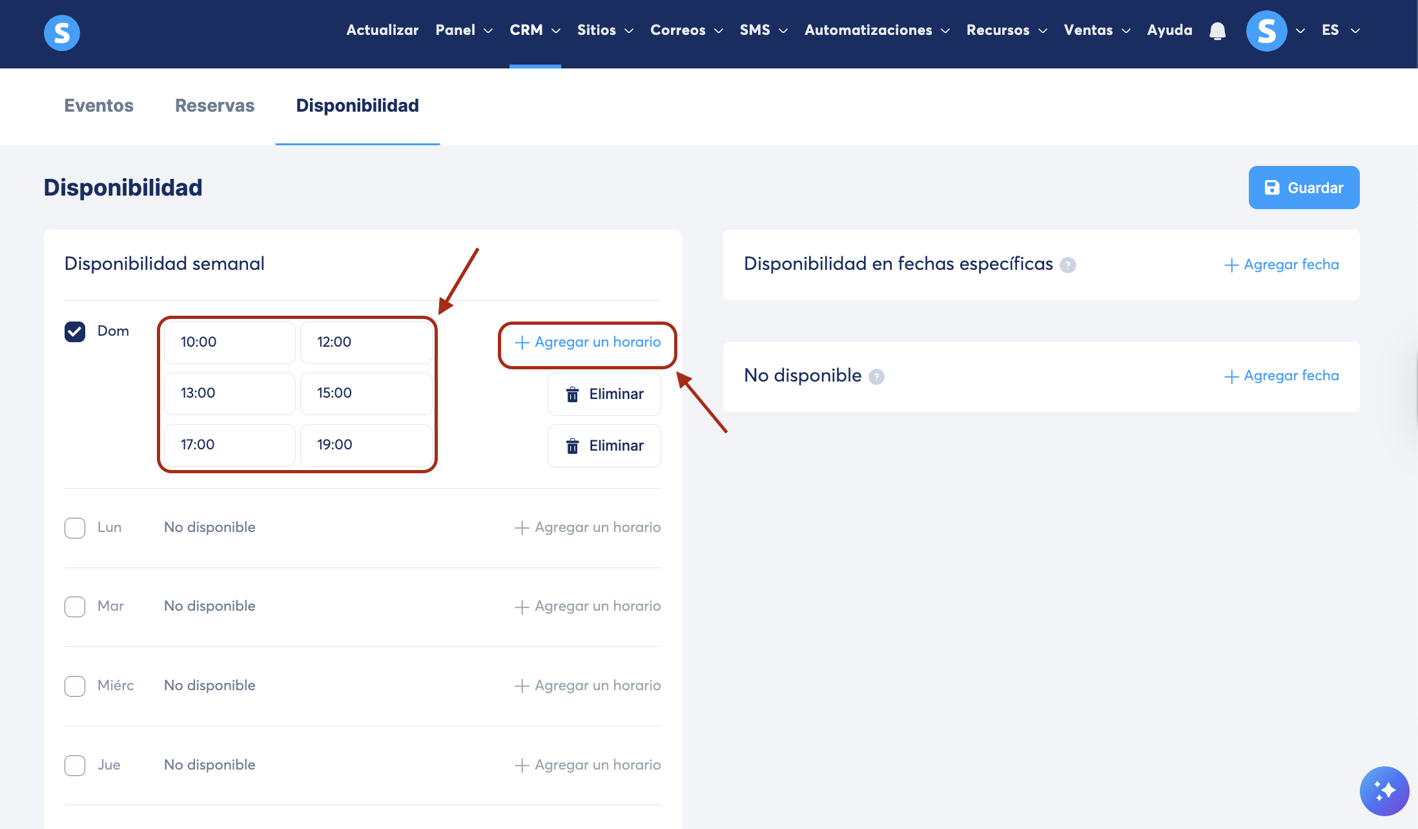Click the Guardar button
The width and height of the screenshot is (1418, 829).
click(x=1303, y=188)
